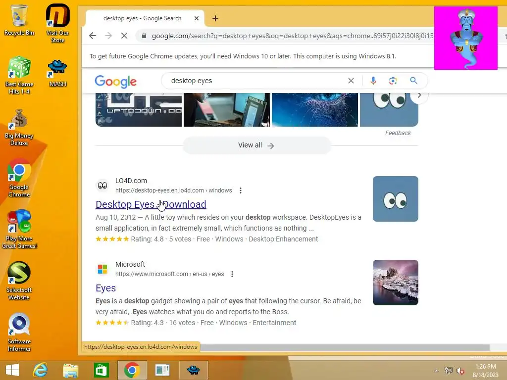Click the Windows Start button
The image size is (507, 380).
(12, 370)
